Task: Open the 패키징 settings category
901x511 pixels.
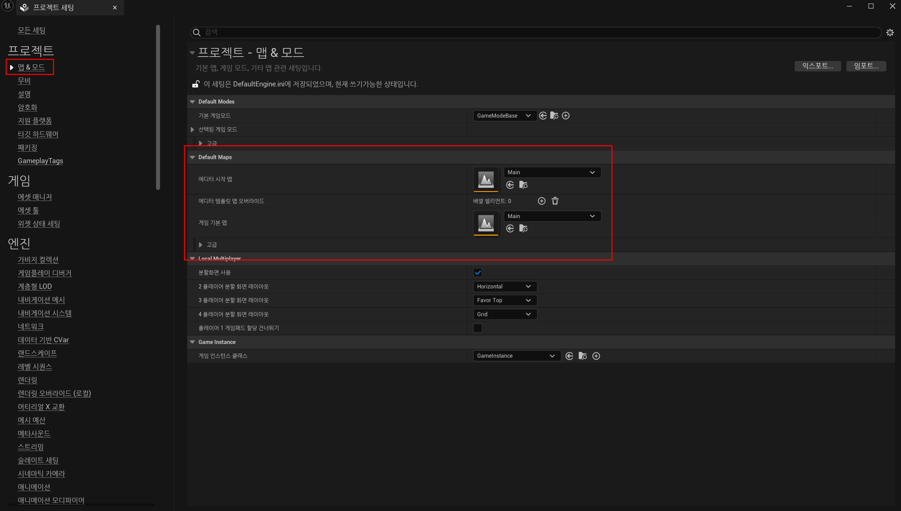Action: coord(27,147)
